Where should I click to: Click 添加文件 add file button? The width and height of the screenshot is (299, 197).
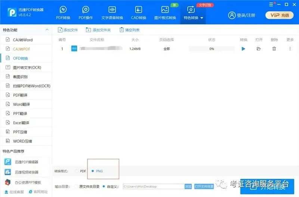pos(68,30)
